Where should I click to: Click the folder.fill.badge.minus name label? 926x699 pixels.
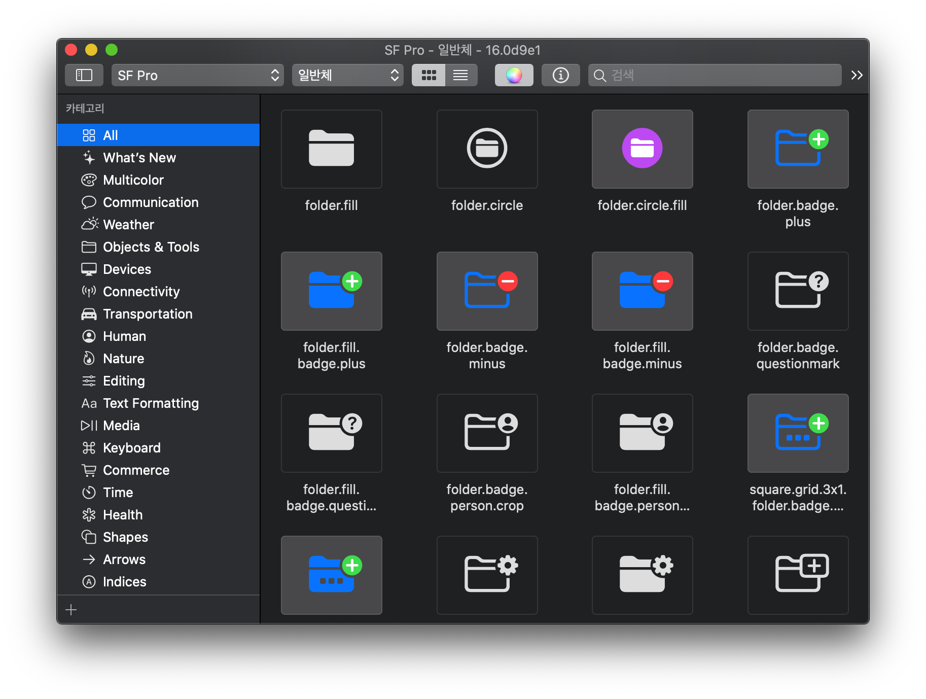pyautogui.click(x=642, y=356)
